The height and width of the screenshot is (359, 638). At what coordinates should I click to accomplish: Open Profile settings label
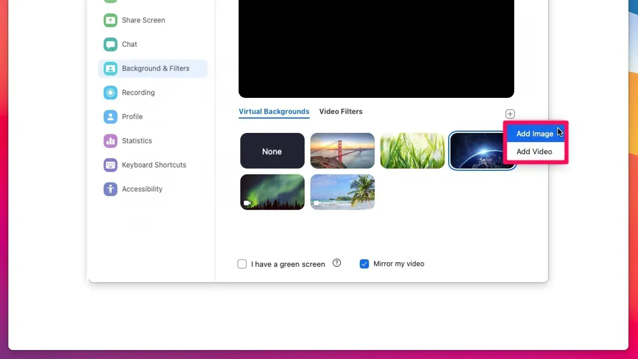tap(132, 116)
